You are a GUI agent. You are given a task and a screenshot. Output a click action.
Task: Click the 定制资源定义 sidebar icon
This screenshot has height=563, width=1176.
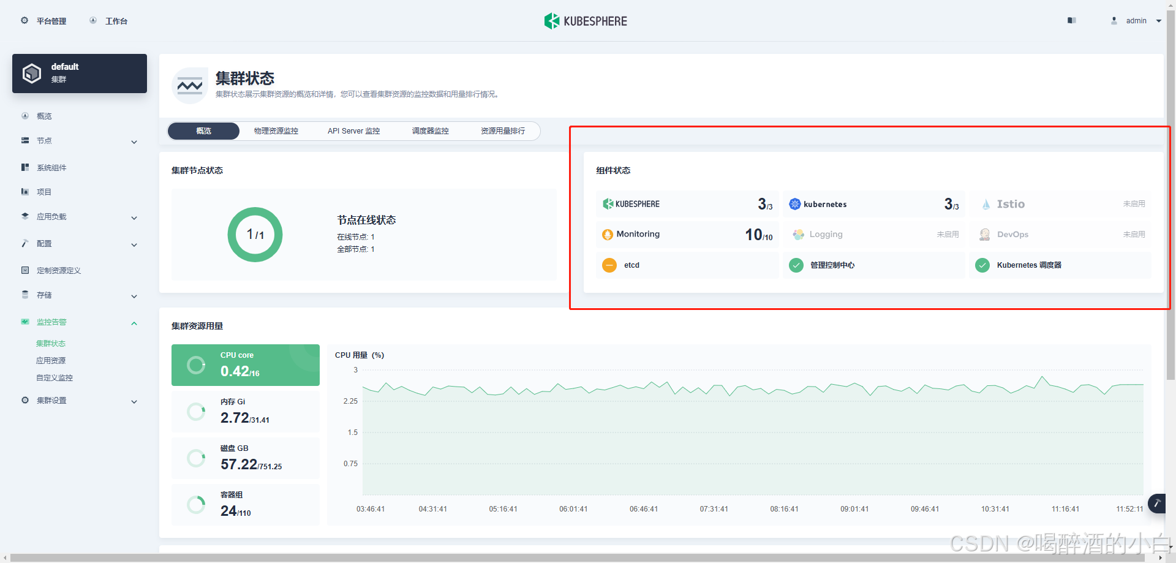25,270
